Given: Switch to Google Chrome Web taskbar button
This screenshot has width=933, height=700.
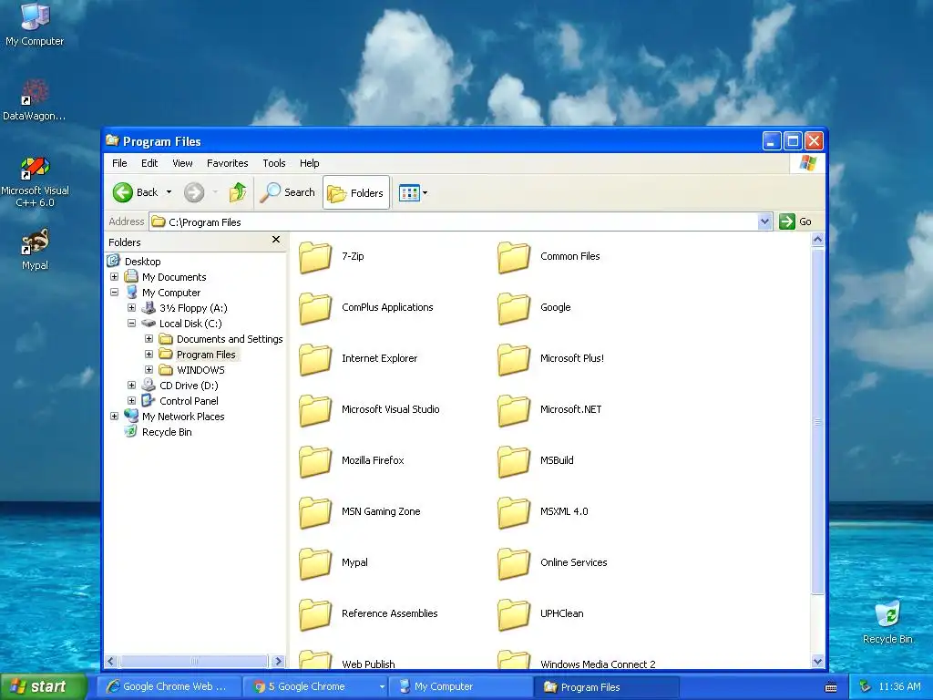Looking at the screenshot, I should (x=169, y=686).
